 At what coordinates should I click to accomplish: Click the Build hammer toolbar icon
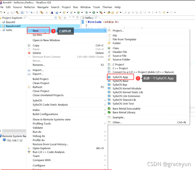click(17, 12)
